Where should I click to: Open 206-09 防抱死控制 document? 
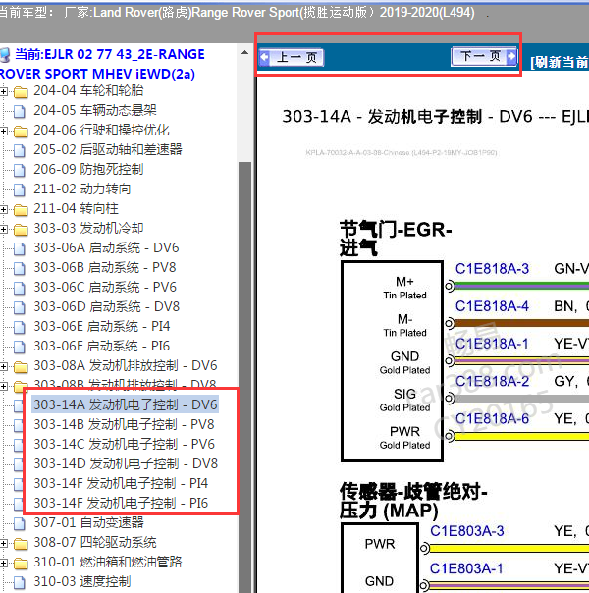coord(88,170)
